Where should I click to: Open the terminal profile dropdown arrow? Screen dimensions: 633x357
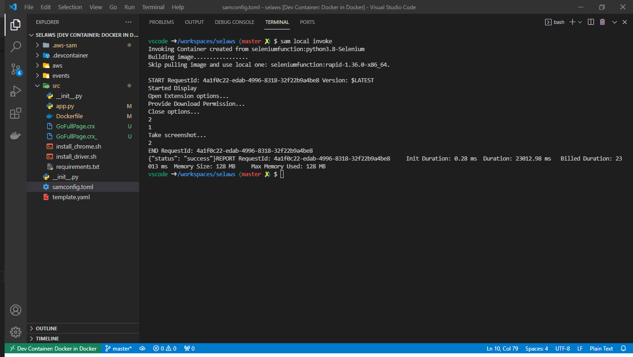pos(580,22)
